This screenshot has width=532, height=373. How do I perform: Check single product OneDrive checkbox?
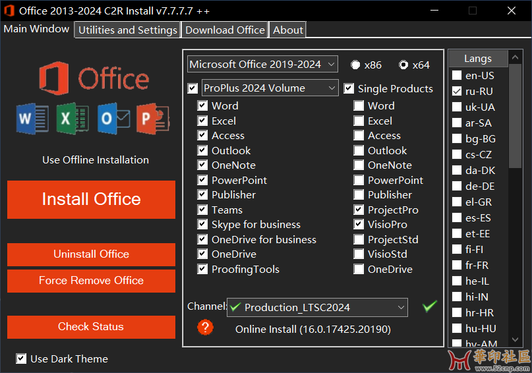point(359,269)
